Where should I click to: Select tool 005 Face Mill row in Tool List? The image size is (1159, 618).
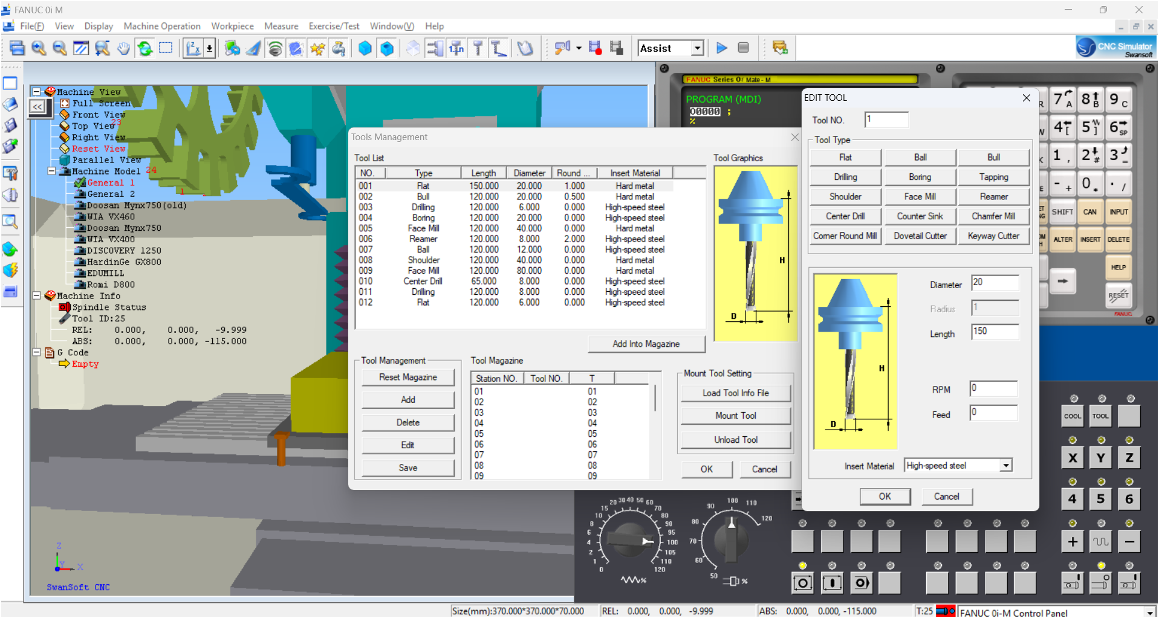click(x=514, y=228)
